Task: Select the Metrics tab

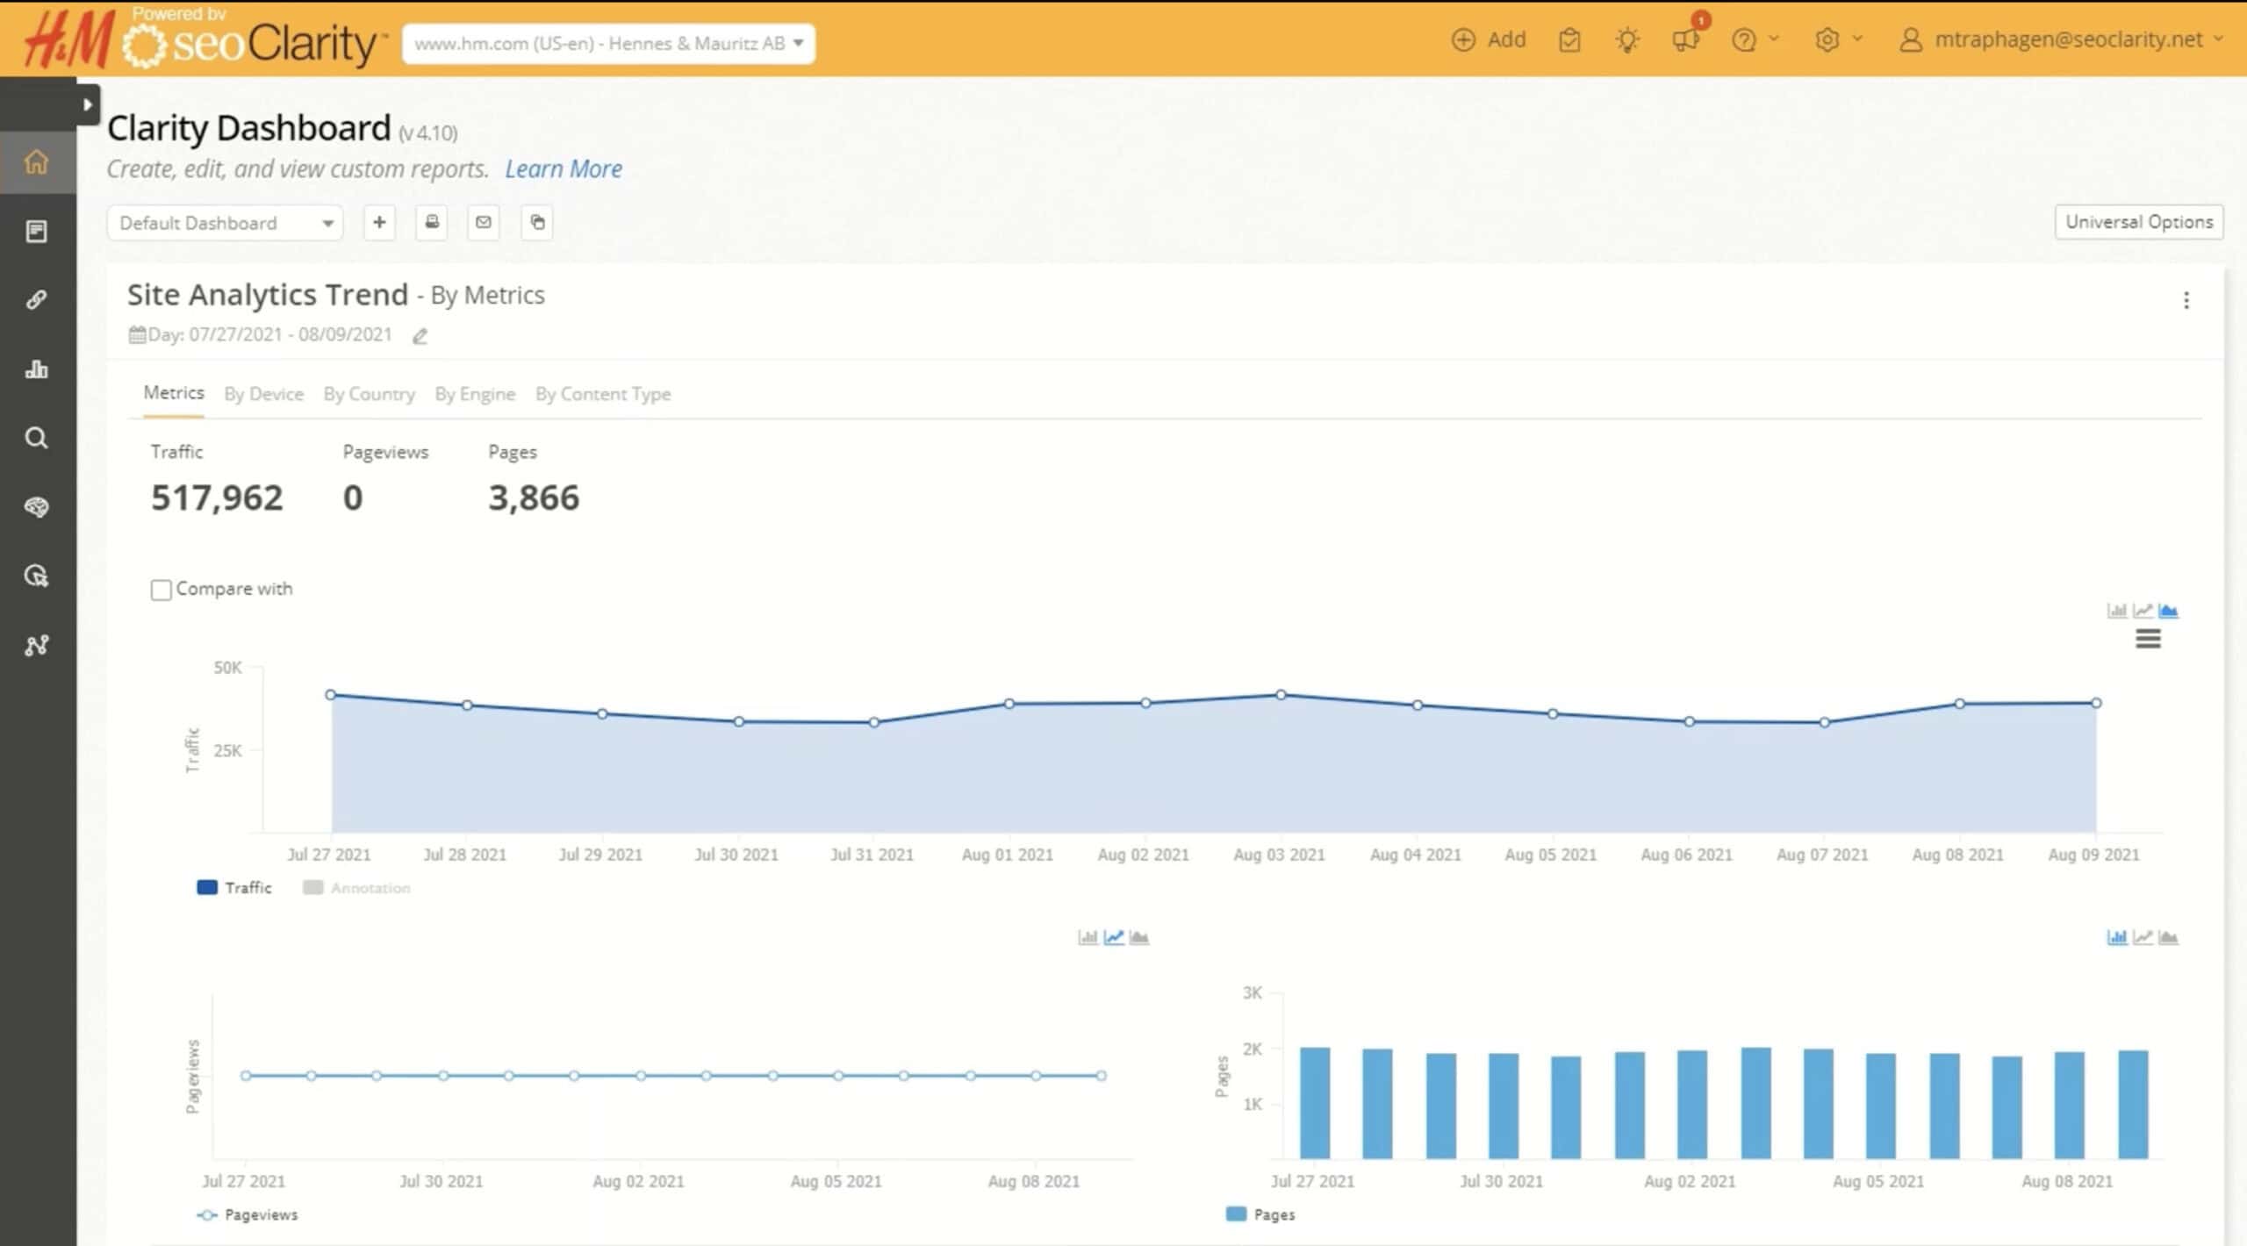Action: (x=174, y=392)
